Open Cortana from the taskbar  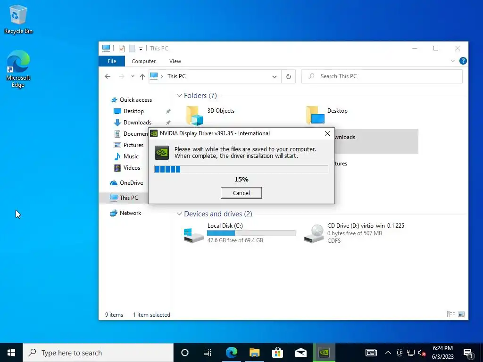coord(184,353)
